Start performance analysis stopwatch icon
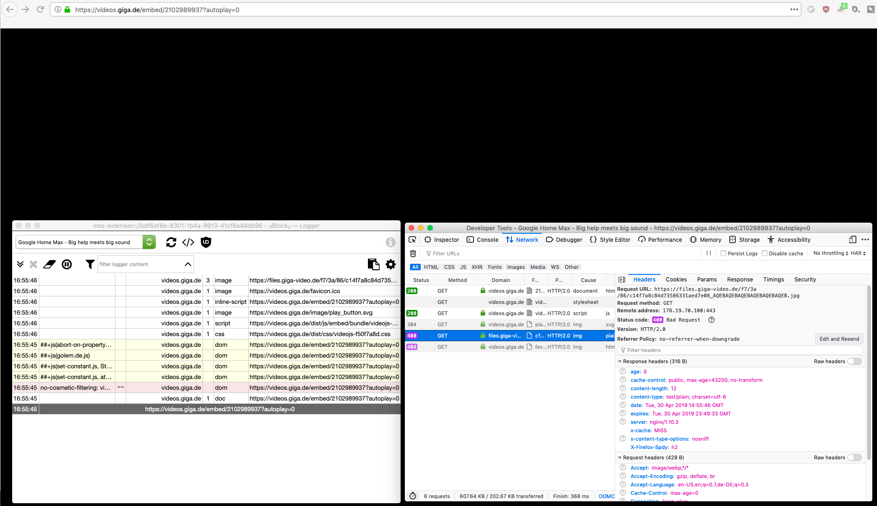The image size is (877, 506). [413, 496]
